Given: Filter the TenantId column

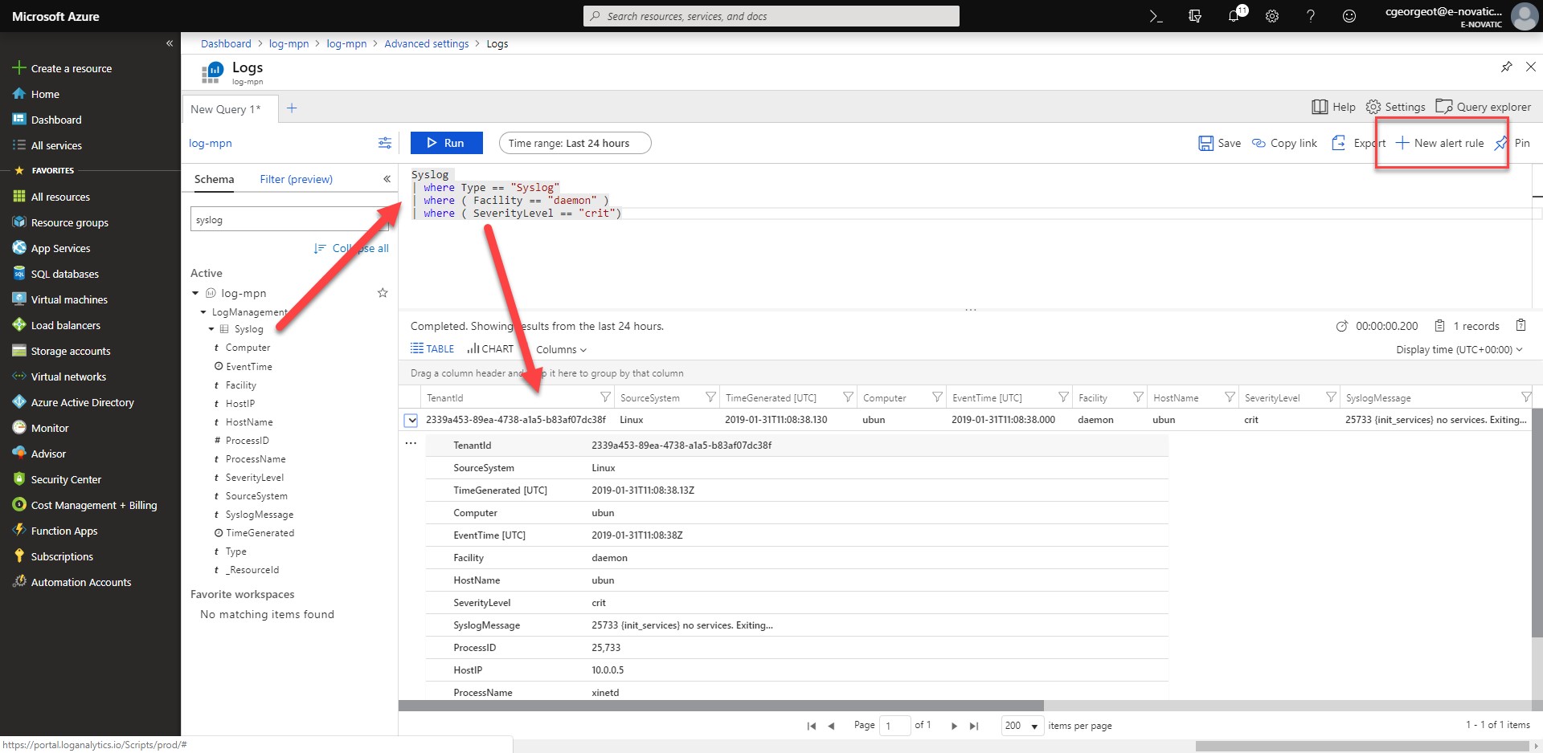Looking at the screenshot, I should (x=605, y=397).
